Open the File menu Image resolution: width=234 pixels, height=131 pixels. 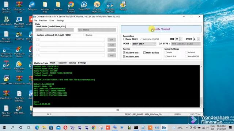coord(35,20)
